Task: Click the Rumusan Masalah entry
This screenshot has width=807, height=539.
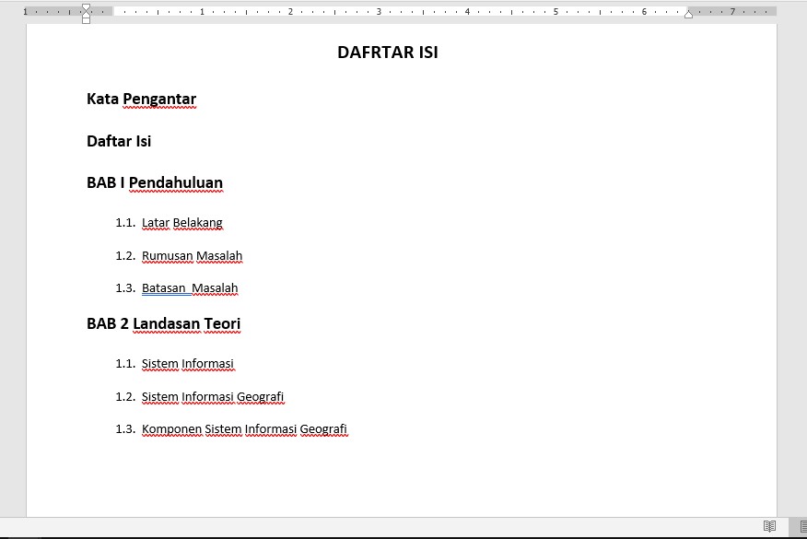Action: point(192,255)
